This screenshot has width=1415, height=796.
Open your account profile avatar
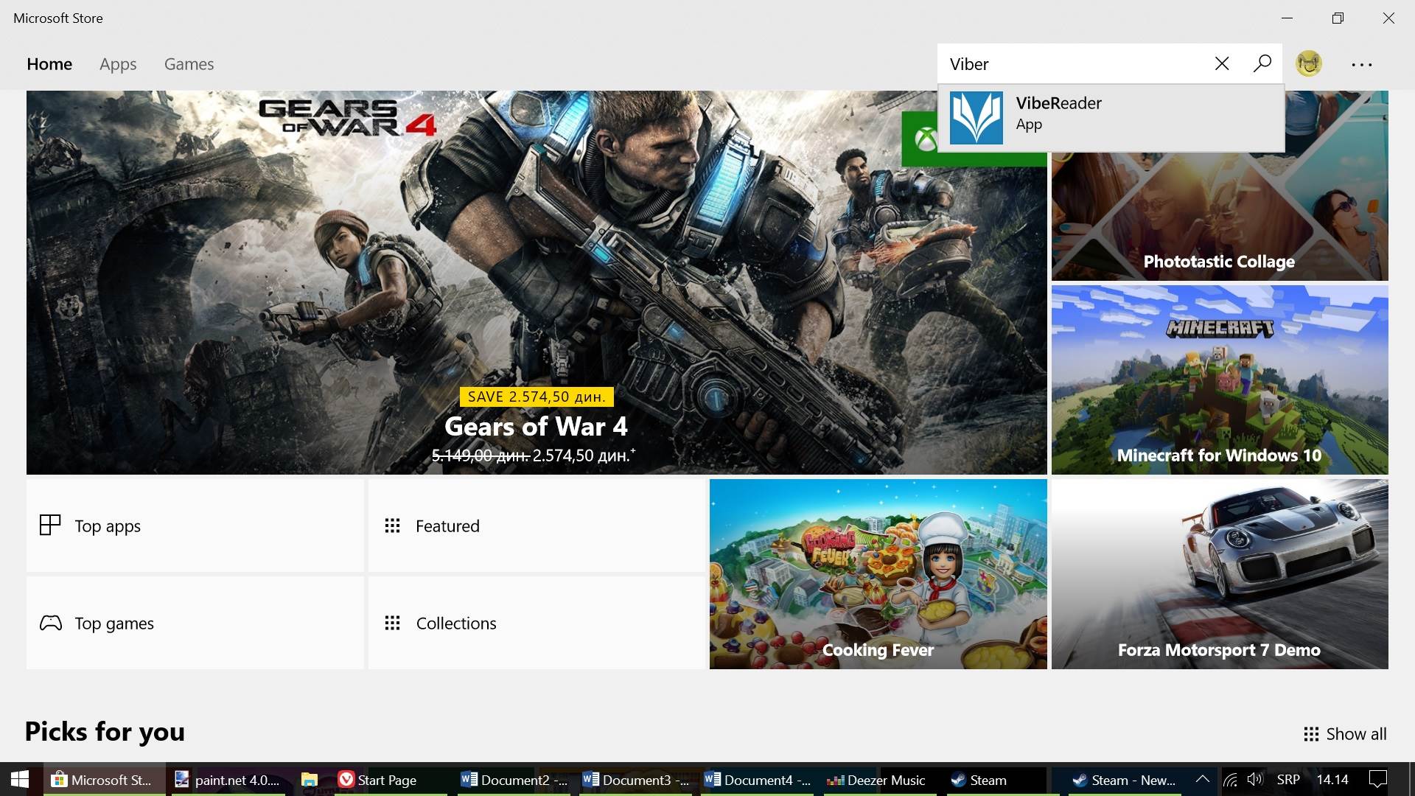coord(1308,63)
